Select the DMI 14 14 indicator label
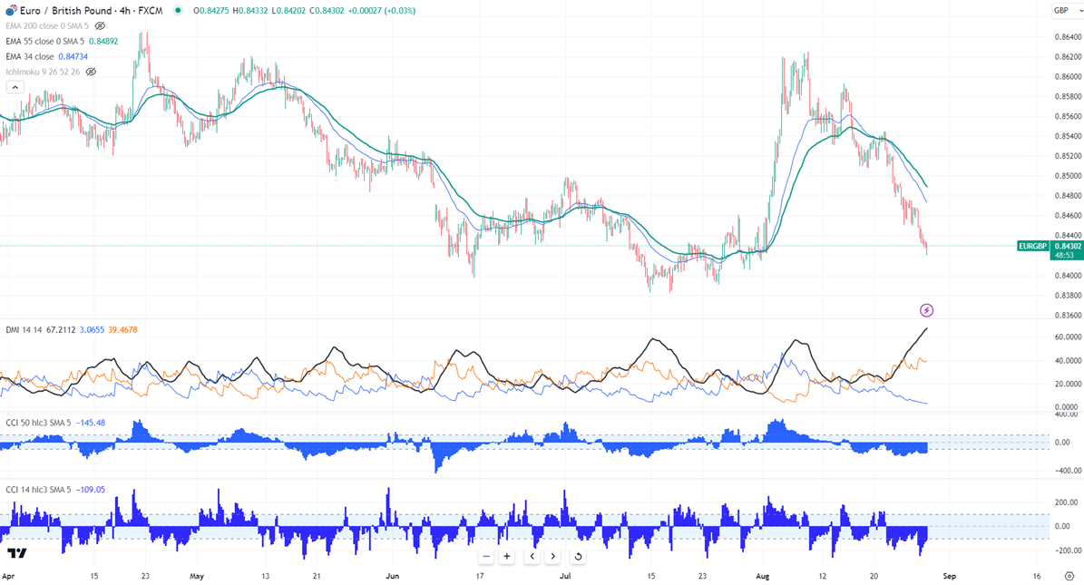1084x585 pixels. 24,330
